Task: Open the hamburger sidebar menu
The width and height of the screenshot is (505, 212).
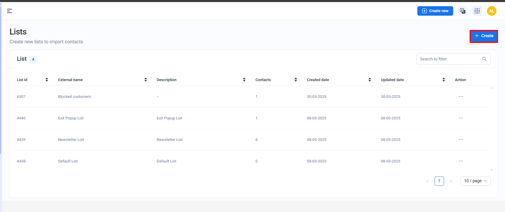Action: click(x=9, y=11)
